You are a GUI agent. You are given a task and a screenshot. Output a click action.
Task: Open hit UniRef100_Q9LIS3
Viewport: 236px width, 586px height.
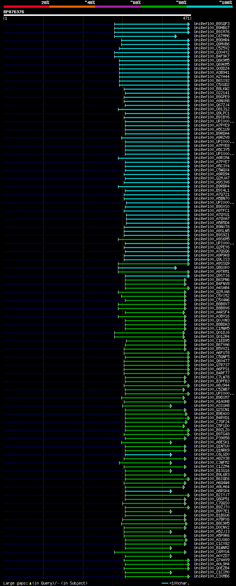[212, 260]
